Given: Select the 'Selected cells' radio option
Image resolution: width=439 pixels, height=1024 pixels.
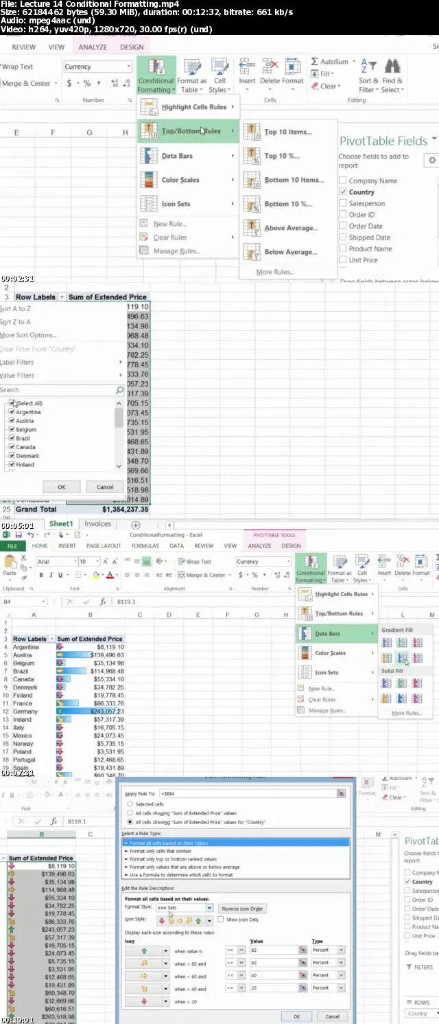Looking at the screenshot, I should [130, 804].
